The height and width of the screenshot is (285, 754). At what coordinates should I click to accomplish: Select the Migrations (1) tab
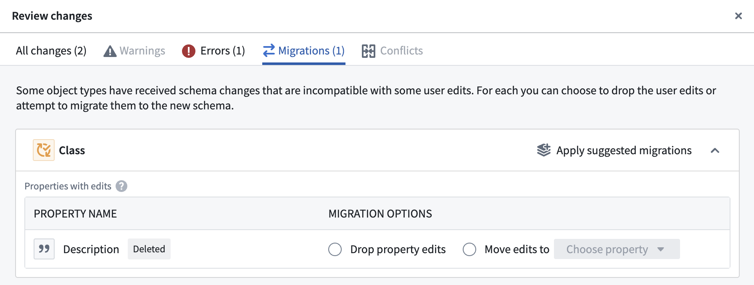(303, 51)
